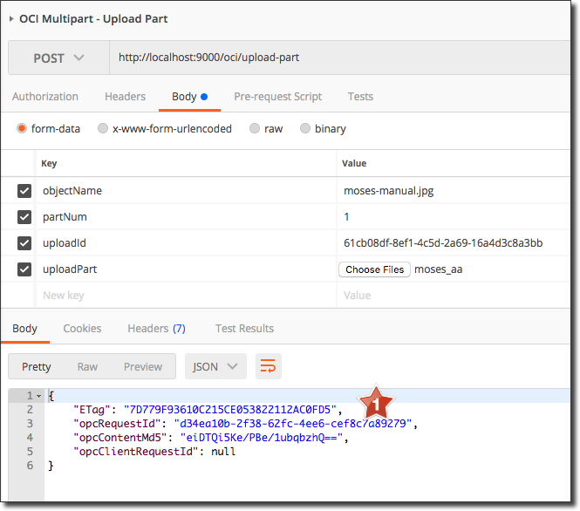Select the Pretty response view
580x511 pixels.
coord(37,367)
